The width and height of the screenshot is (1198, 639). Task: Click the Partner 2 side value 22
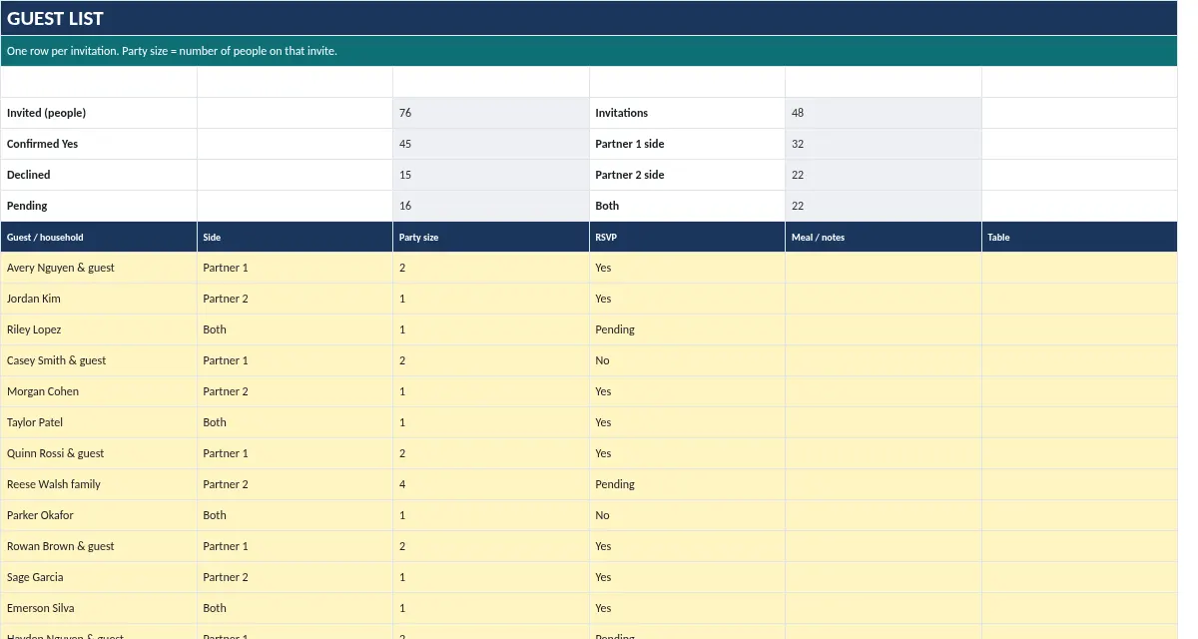click(x=884, y=175)
